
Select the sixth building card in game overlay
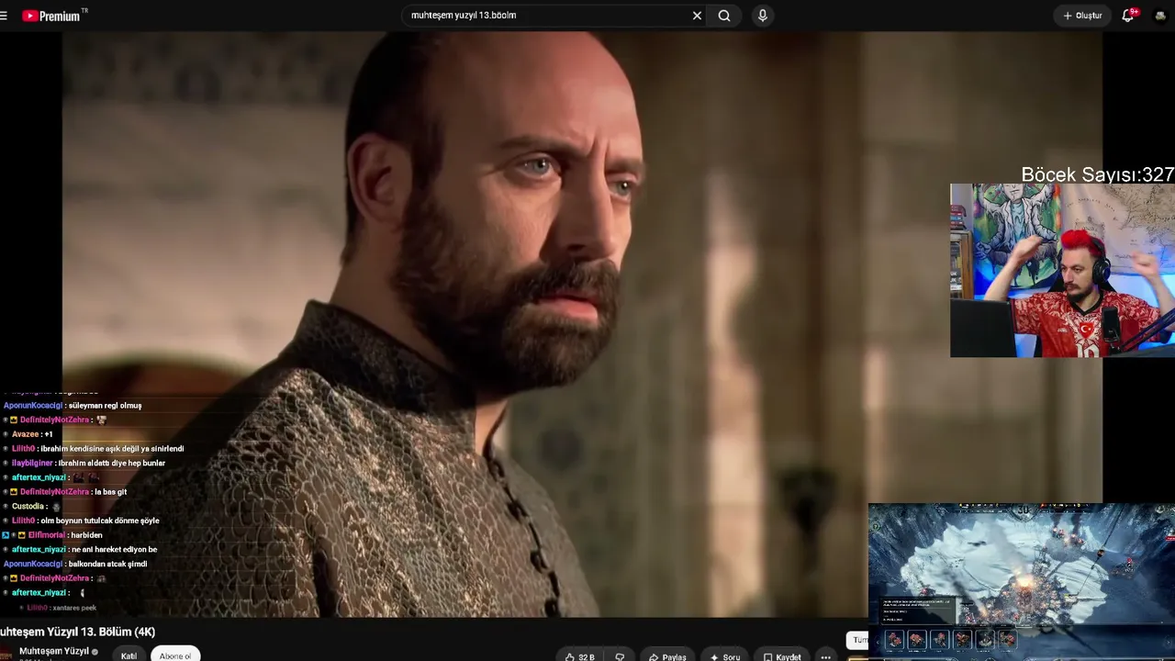1007,639
